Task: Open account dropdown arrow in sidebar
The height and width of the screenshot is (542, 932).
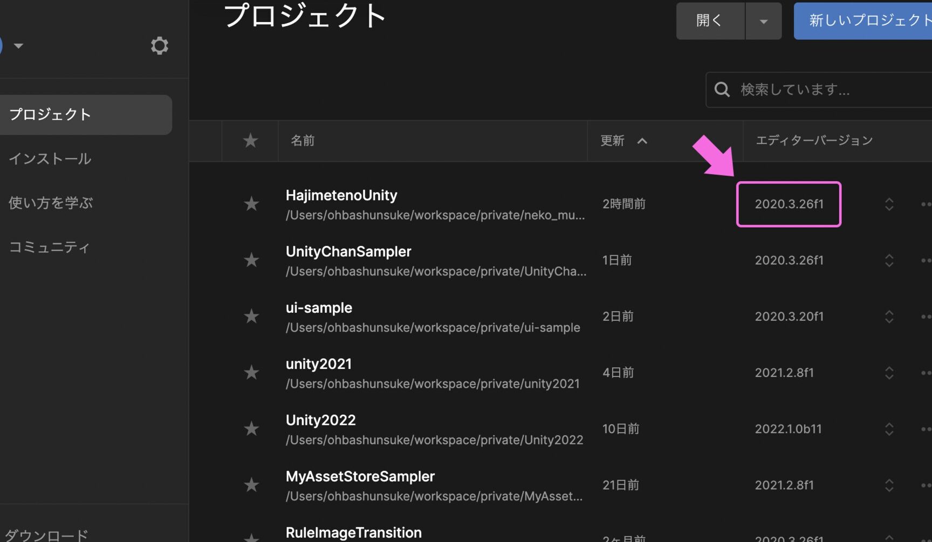Action: coord(18,46)
